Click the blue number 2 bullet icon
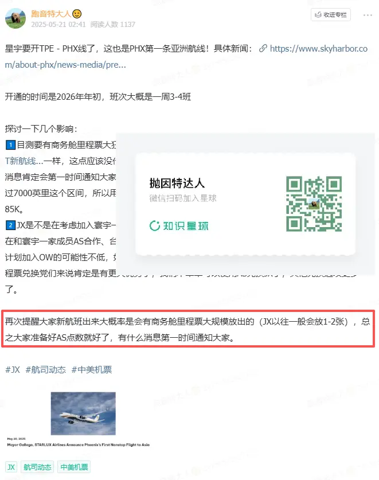This screenshot has width=379, height=480. click(x=10, y=225)
